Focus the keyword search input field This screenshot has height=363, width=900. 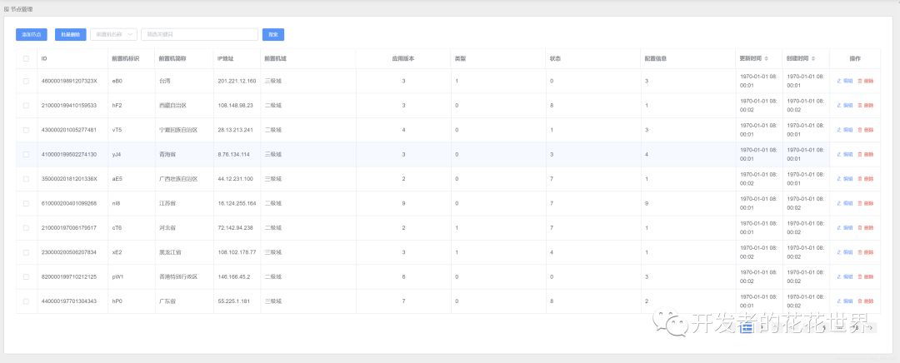(200, 34)
